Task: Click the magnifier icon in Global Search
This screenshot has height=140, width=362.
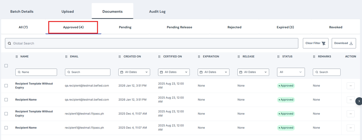Action: (x=10, y=43)
